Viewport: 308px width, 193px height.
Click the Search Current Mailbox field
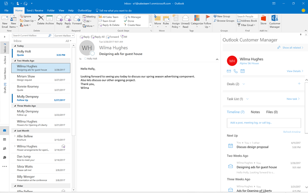pyautogui.click(x=30, y=36)
